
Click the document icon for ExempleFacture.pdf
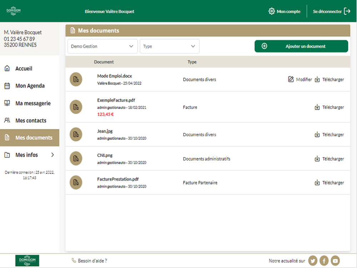pos(76,107)
